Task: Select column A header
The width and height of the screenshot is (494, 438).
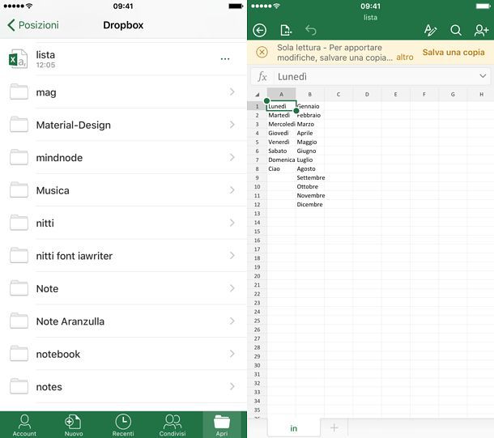Action: [x=281, y=94]
